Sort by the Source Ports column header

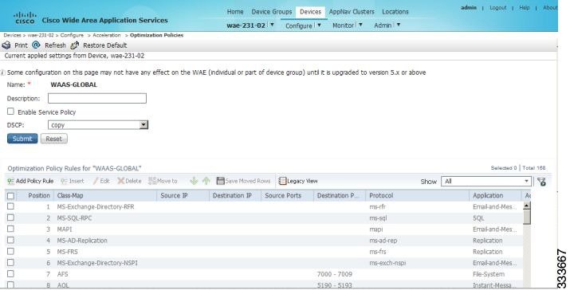pyautogui.click(x=283, y=195)
